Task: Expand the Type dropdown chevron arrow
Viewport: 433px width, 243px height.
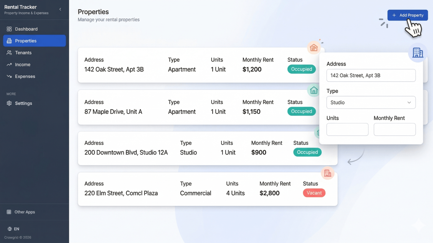Action: pyautogui.click(x=409, y=102)
